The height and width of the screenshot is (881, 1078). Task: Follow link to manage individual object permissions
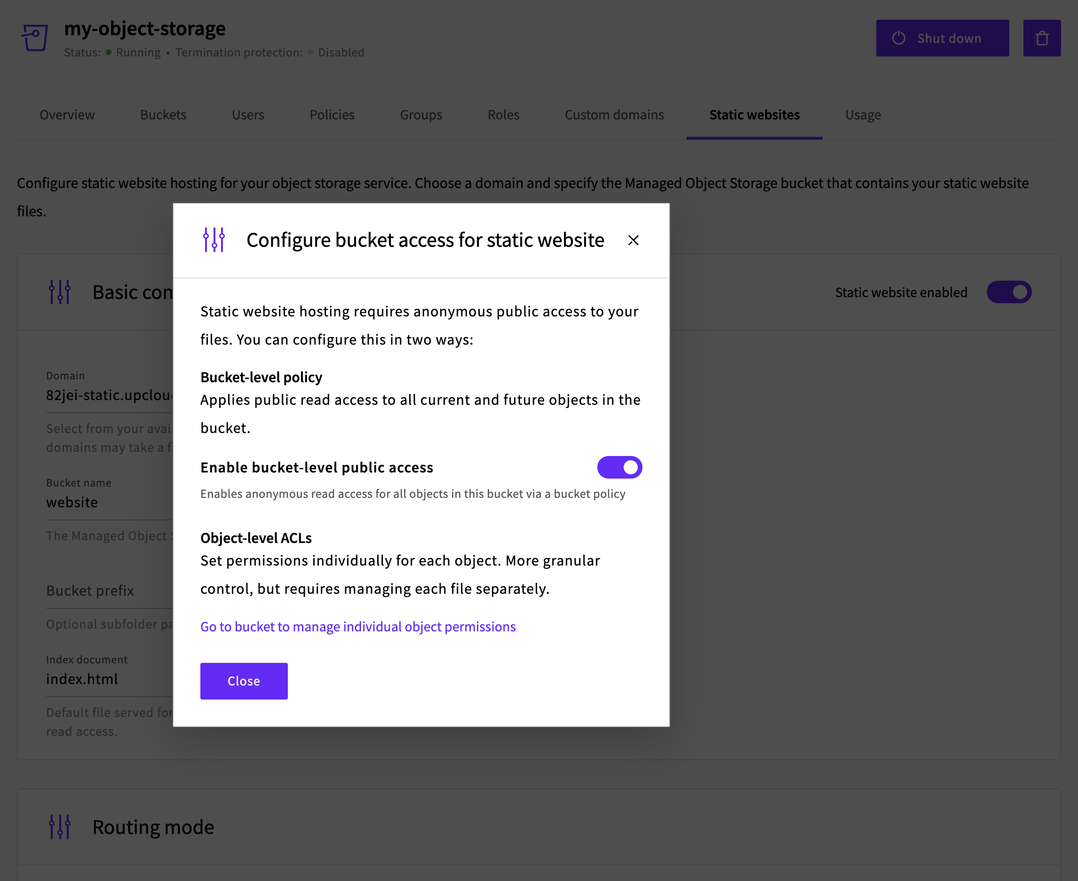pos(358,626)
